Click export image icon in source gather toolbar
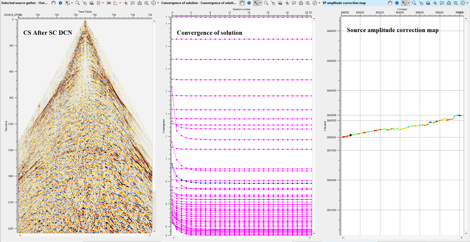 pos(140,3)
